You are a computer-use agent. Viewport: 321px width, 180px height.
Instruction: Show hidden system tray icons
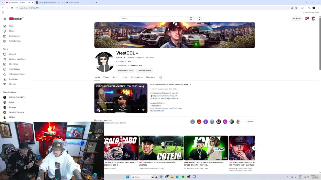(287, 177)
